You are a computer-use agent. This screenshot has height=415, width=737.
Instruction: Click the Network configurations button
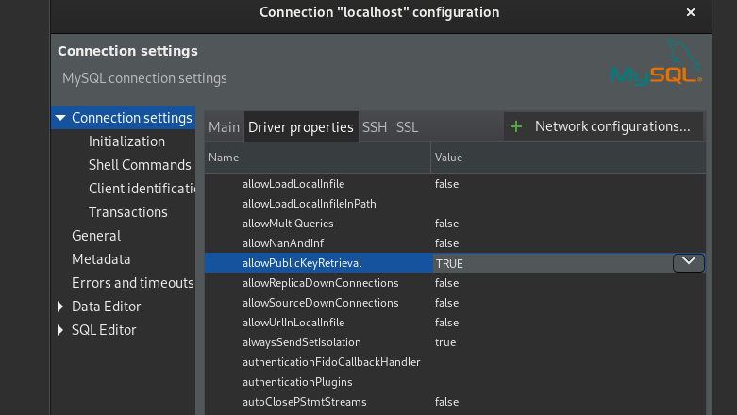click(611, 126)
